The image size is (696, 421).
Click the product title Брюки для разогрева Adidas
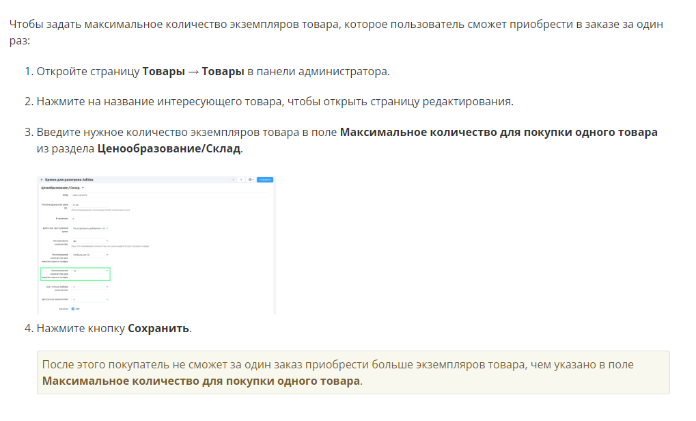pyautogui.click(x=68, y=180)
